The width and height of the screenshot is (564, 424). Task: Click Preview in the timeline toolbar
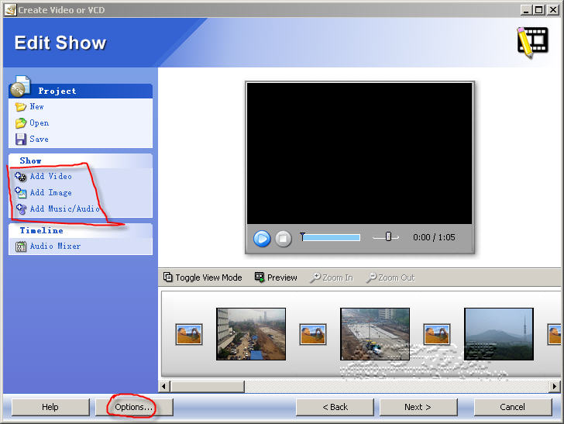pos(276,277)
